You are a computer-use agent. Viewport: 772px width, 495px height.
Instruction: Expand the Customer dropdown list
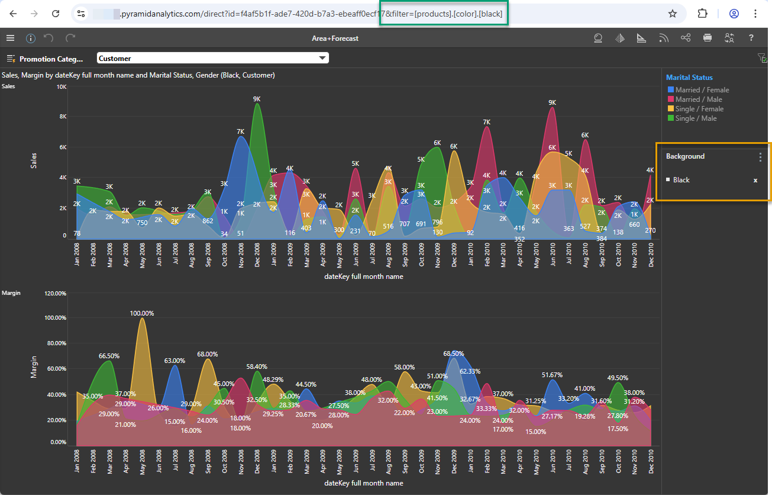coord(322,58)
